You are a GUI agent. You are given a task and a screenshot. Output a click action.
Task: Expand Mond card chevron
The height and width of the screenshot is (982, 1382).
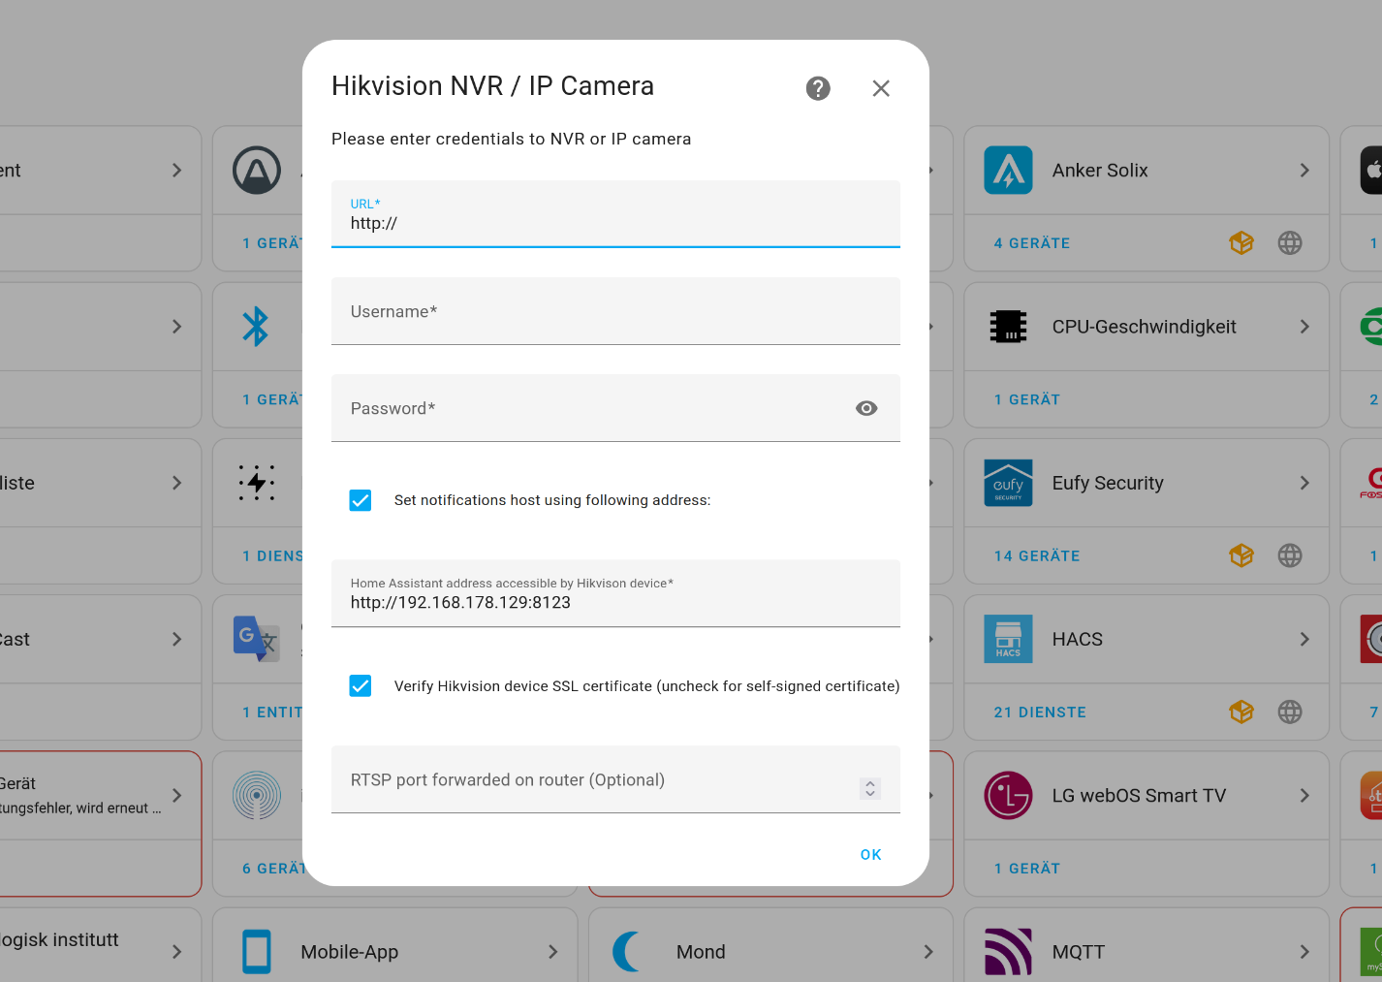(x=928, y=952)
